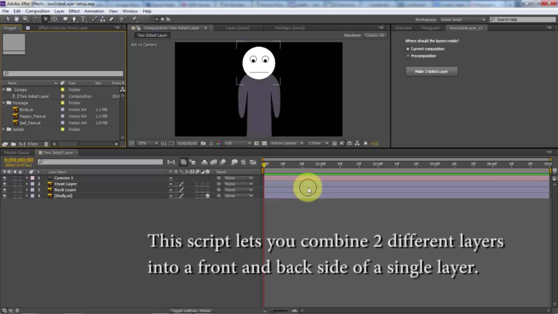
Task: Click the timeline zoom slider
Action: click(x=279, y=310)
